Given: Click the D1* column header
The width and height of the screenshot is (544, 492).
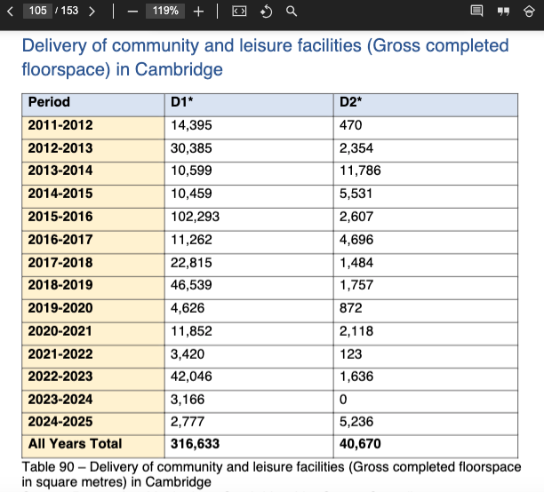Looking at the screenshot, I should [184, 102].
